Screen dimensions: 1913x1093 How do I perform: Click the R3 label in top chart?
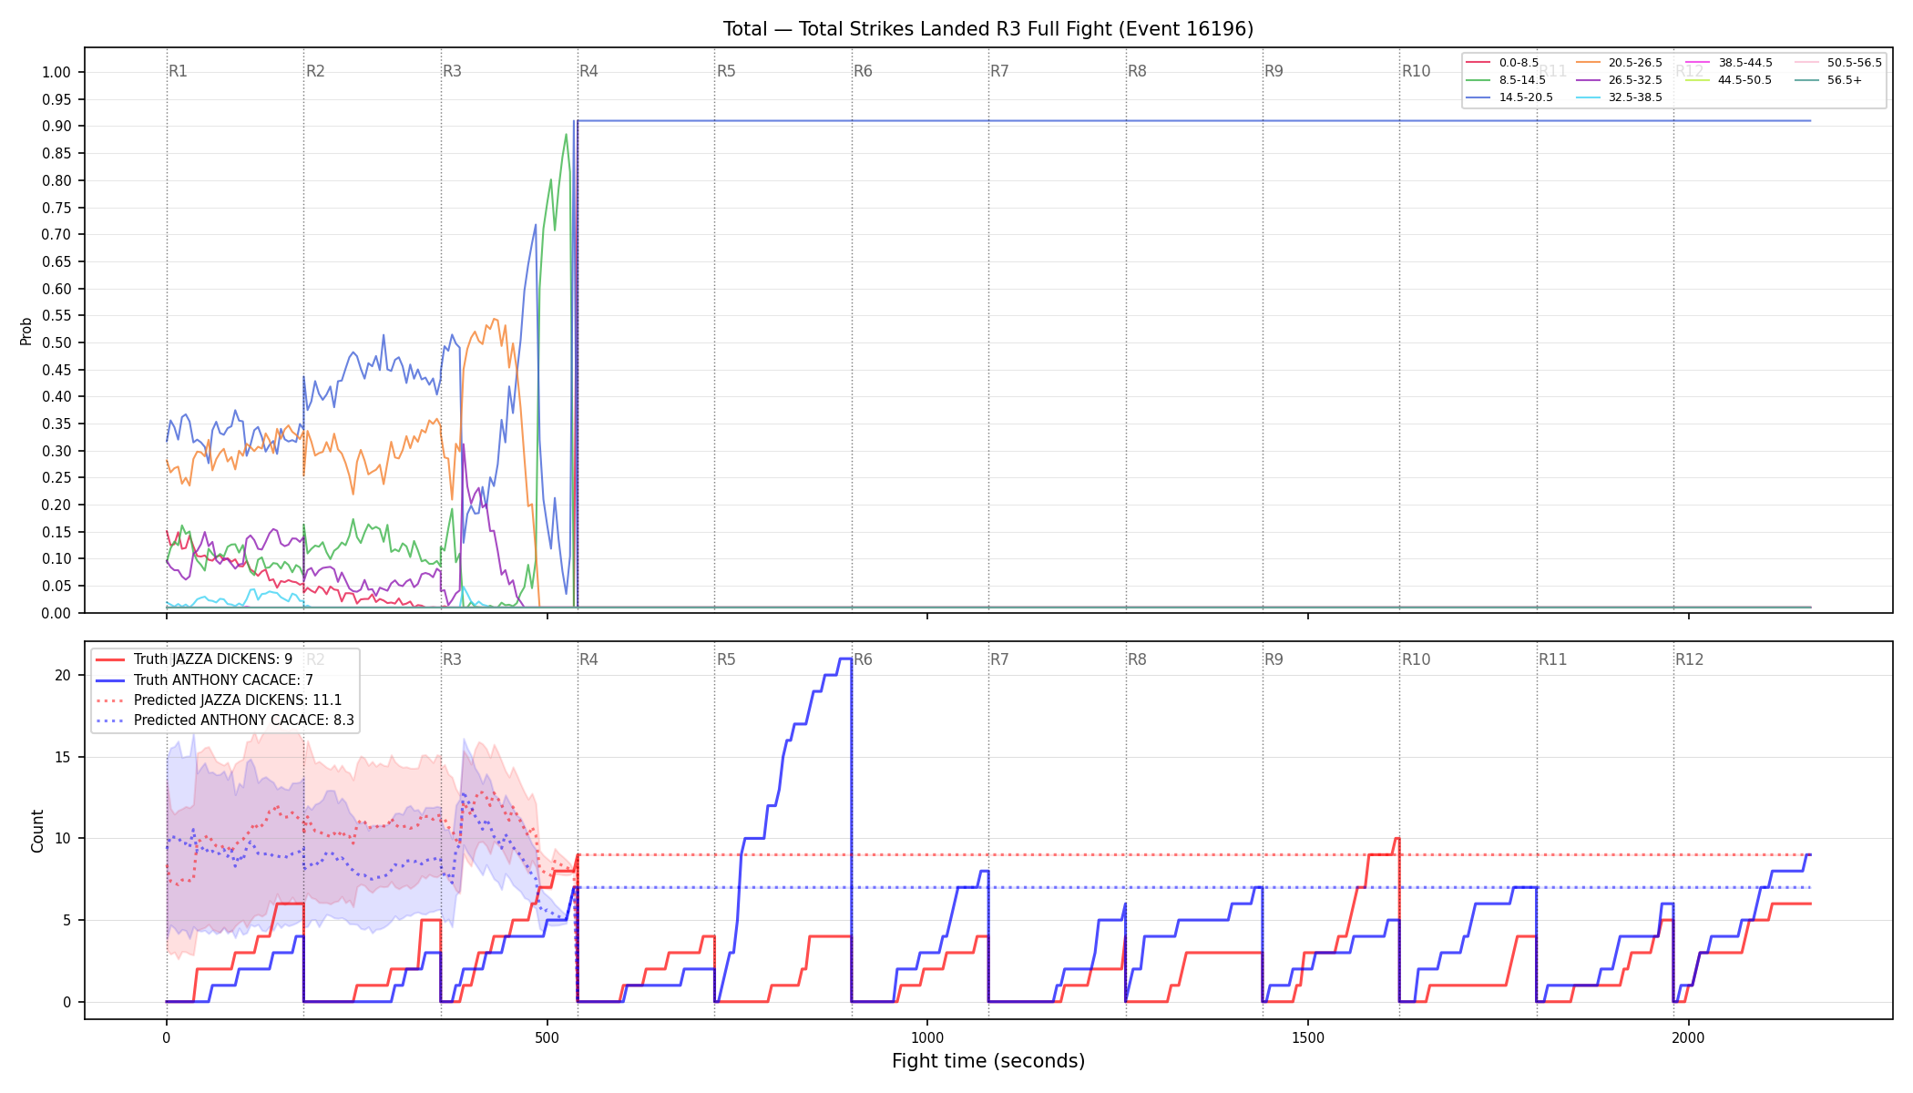(x=452, y=71)
